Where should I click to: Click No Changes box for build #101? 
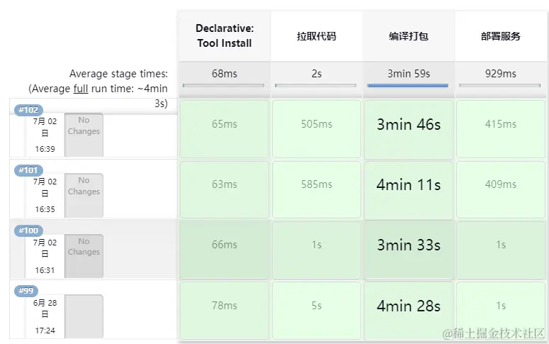84,194
